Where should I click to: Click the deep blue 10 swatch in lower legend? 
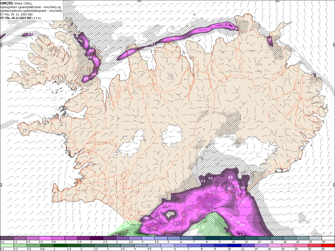[235, 246]
